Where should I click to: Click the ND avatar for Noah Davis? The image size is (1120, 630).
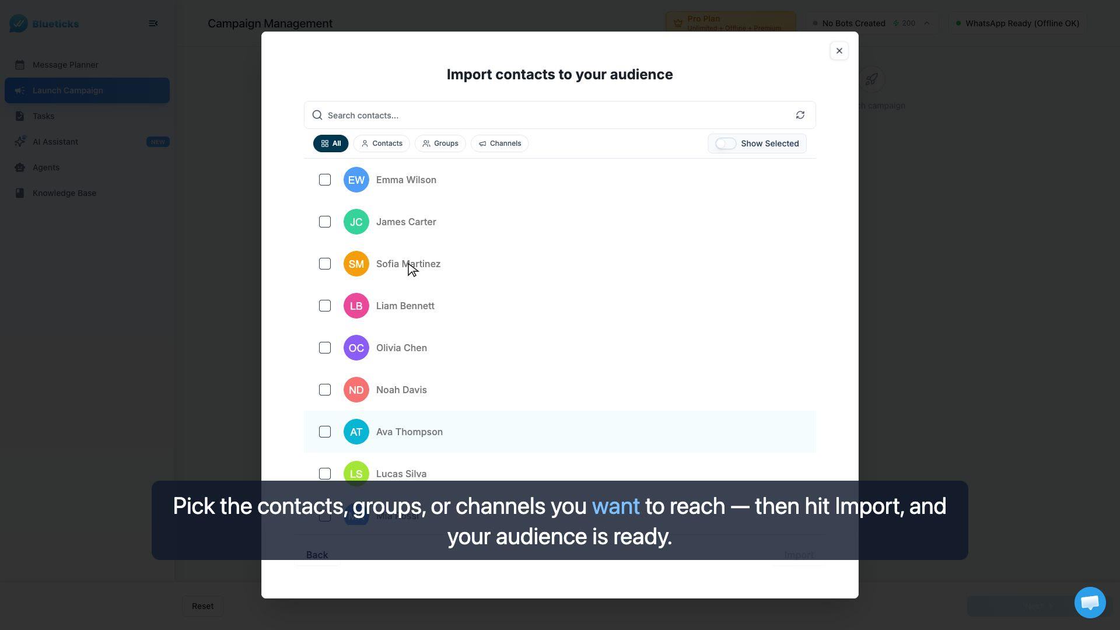click(356, 390)
